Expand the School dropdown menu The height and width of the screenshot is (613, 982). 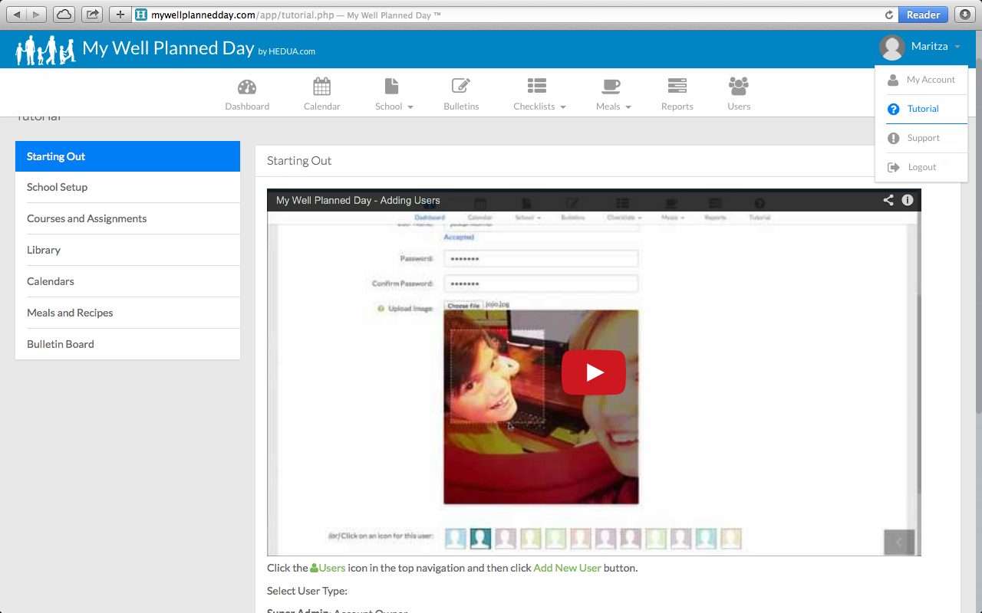point(394,95)
